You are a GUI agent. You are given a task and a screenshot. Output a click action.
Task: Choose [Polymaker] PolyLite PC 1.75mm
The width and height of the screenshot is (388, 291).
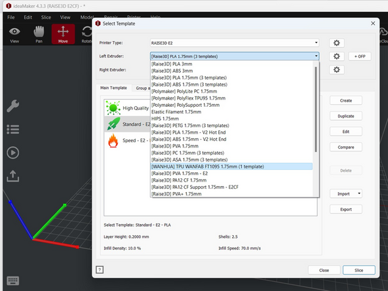tap(231, 91)
